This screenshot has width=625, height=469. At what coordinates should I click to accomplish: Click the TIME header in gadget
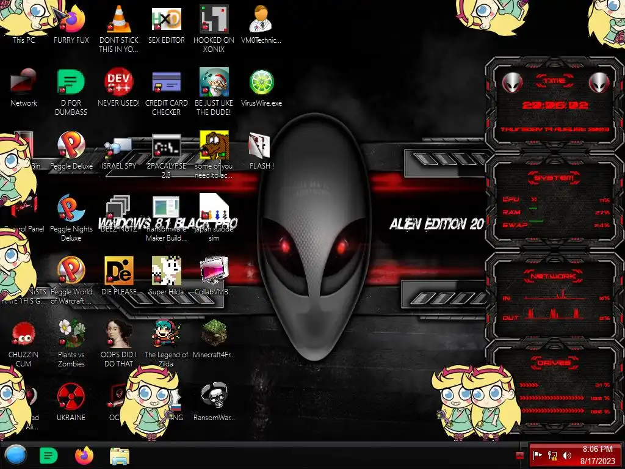click(554, 81)
